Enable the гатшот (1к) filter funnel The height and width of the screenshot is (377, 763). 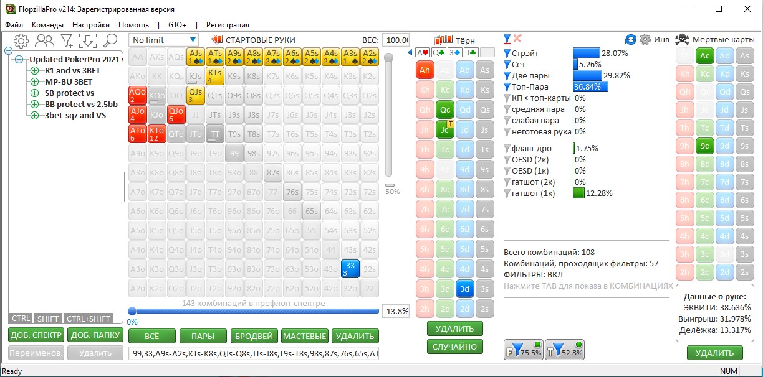point(507,193)
